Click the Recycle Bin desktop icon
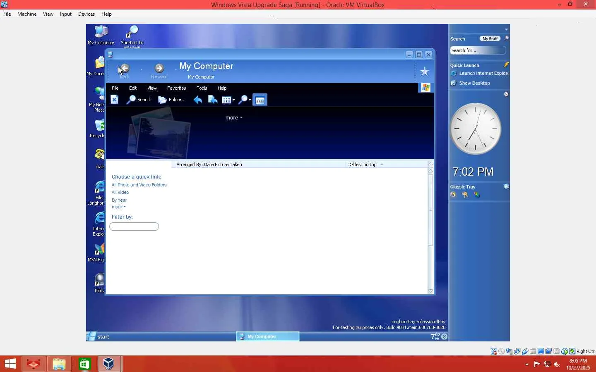 pos(98,129)
